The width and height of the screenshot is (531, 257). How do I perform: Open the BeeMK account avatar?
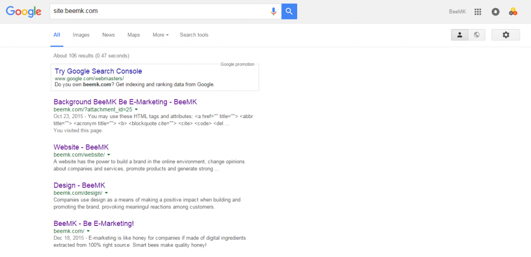coord(513,12)
